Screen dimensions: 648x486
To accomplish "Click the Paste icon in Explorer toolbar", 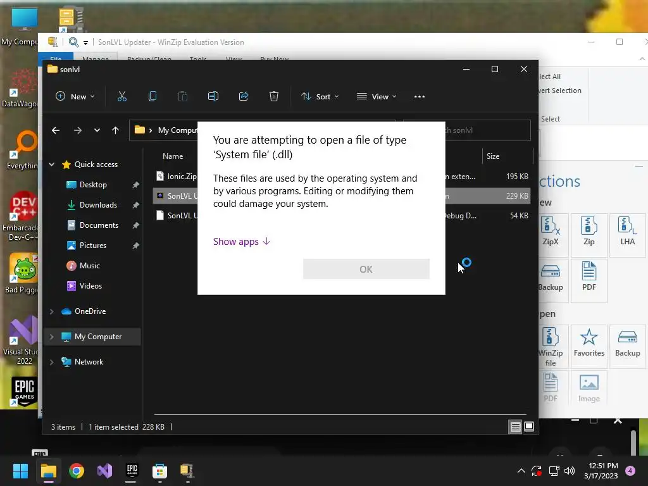I will click(183, 97).
